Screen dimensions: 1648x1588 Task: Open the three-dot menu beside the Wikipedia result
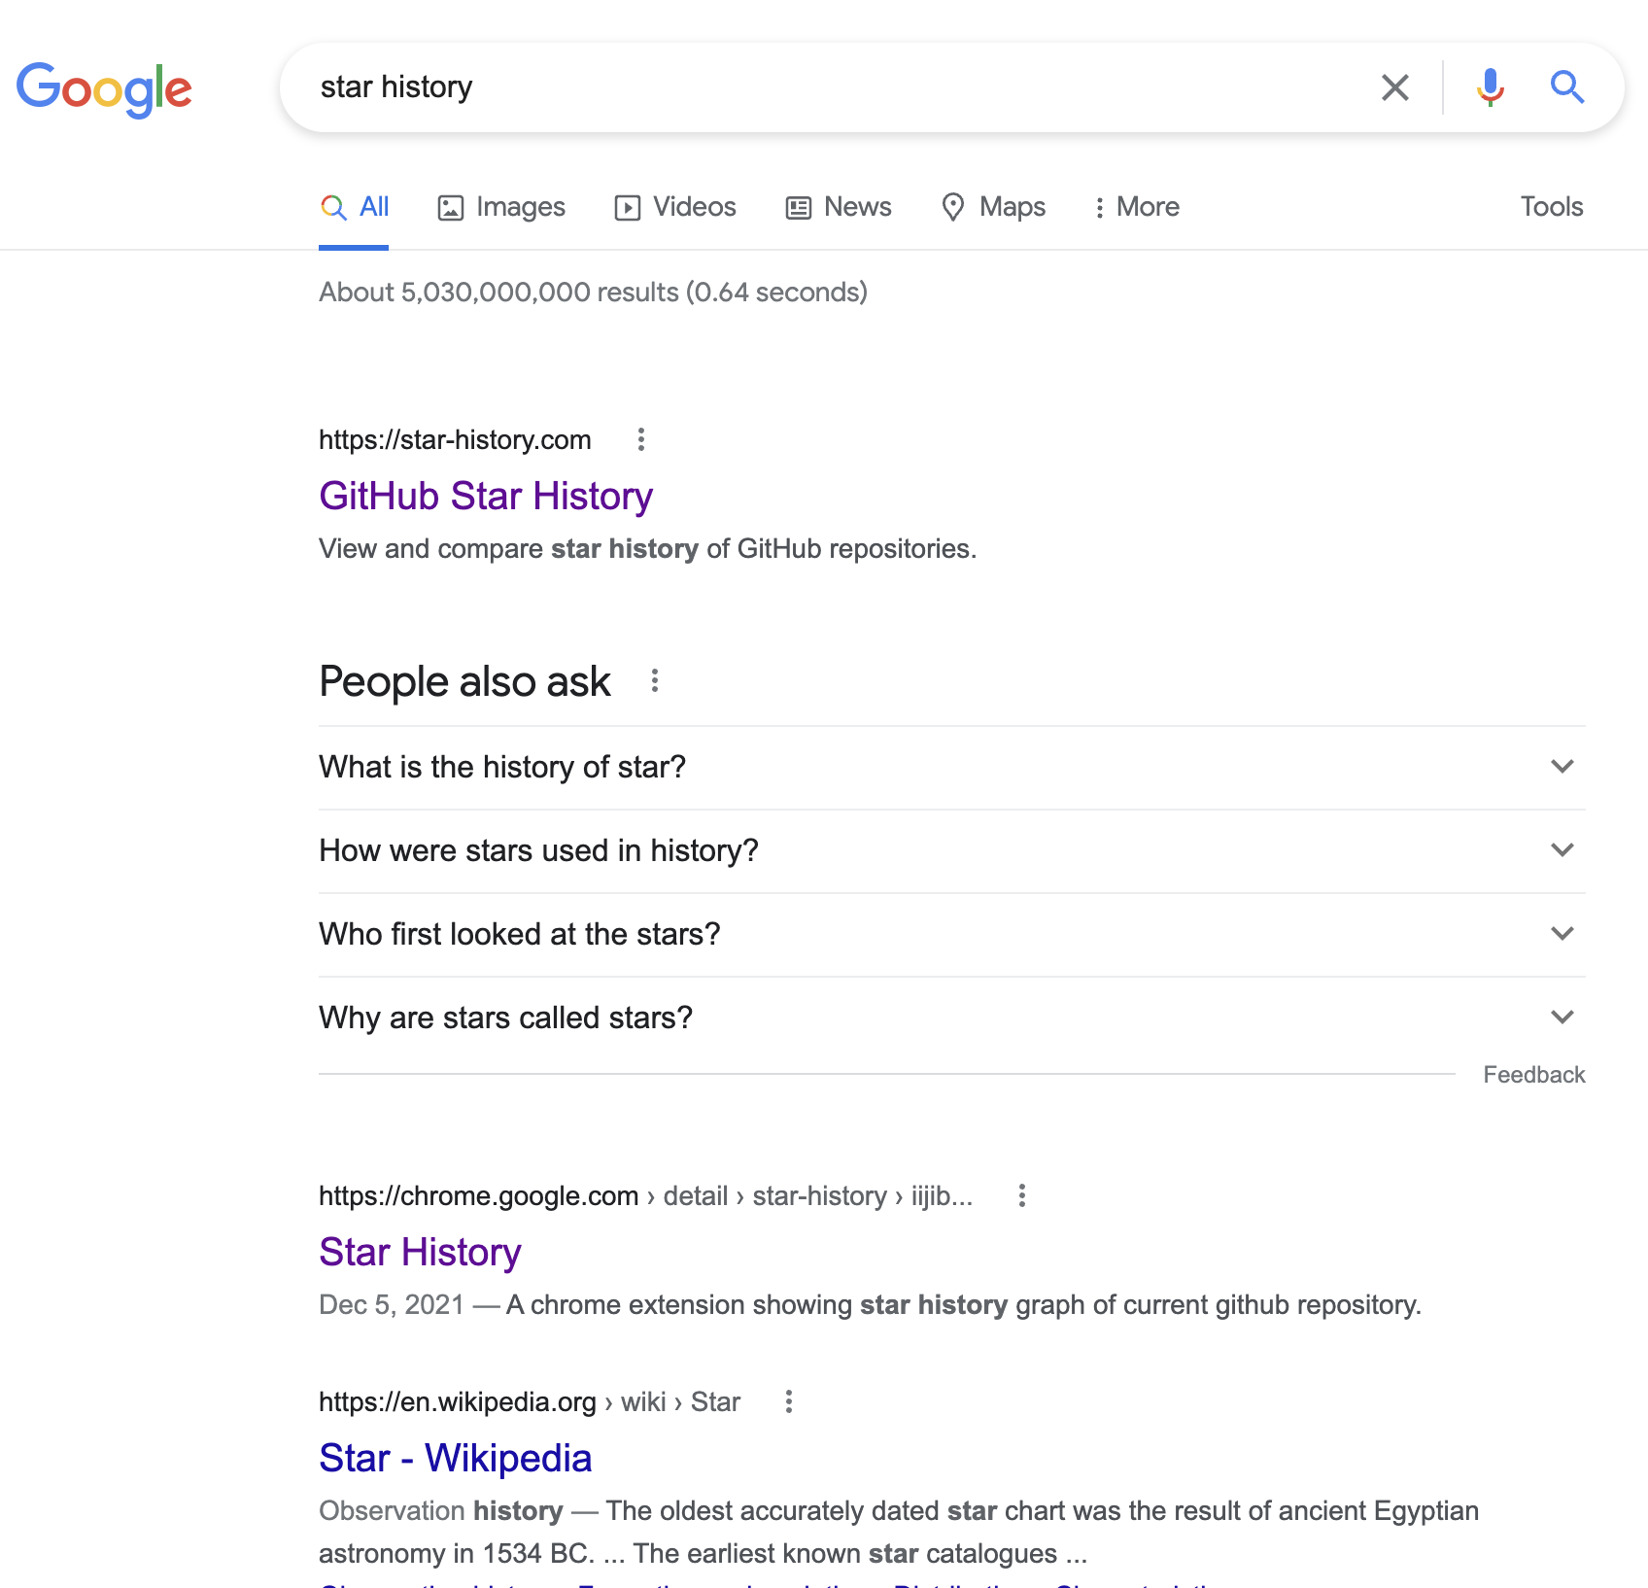pyautogui.click(x=788, y=1401)
